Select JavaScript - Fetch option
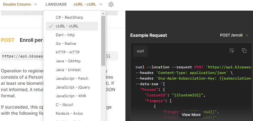This screenshot has width=253, height=121. click(x=72, y=79)
